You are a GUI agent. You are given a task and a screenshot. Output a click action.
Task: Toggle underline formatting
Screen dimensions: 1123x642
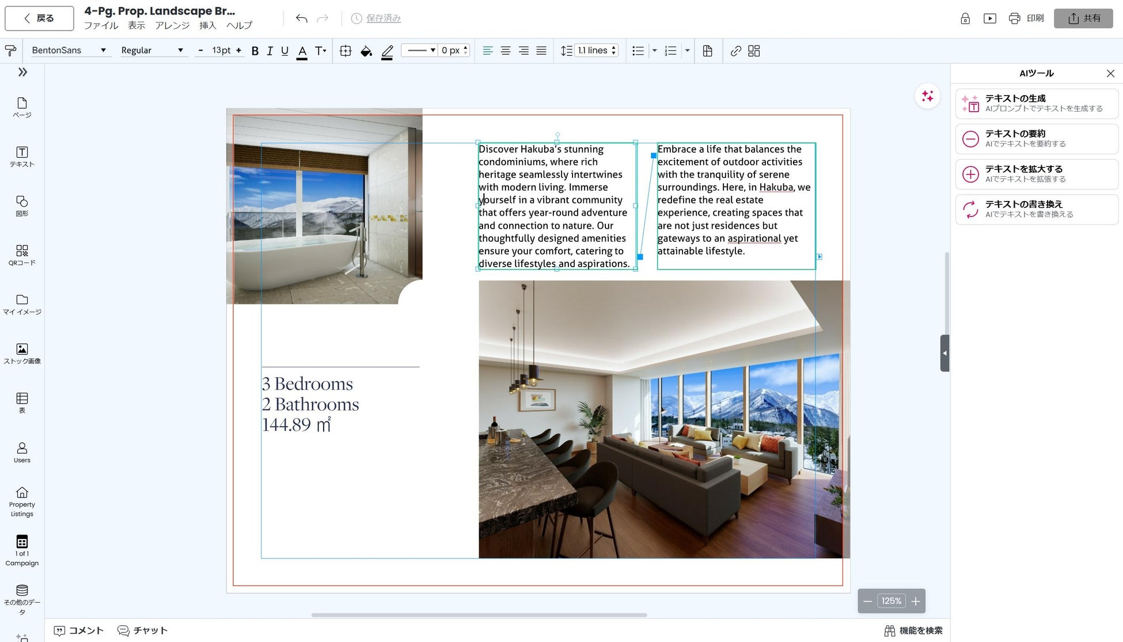(x=284, y=51)
